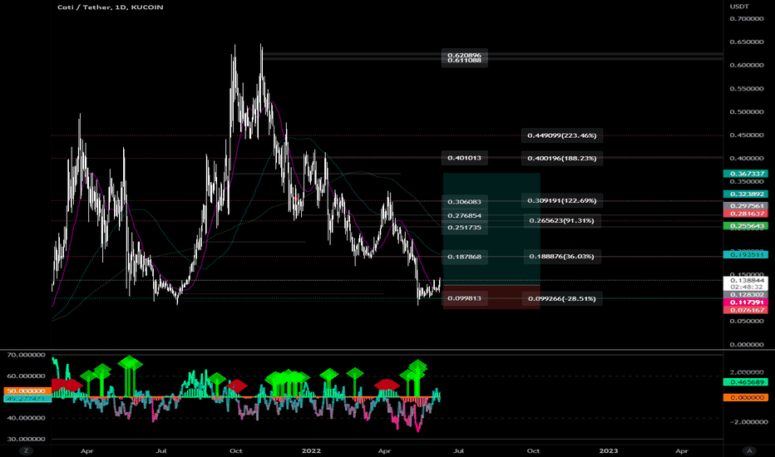Select the 0.099266(-28.51%) stop label
The height and width of the screenshot is (457, 775).
[x=561, y=298]
